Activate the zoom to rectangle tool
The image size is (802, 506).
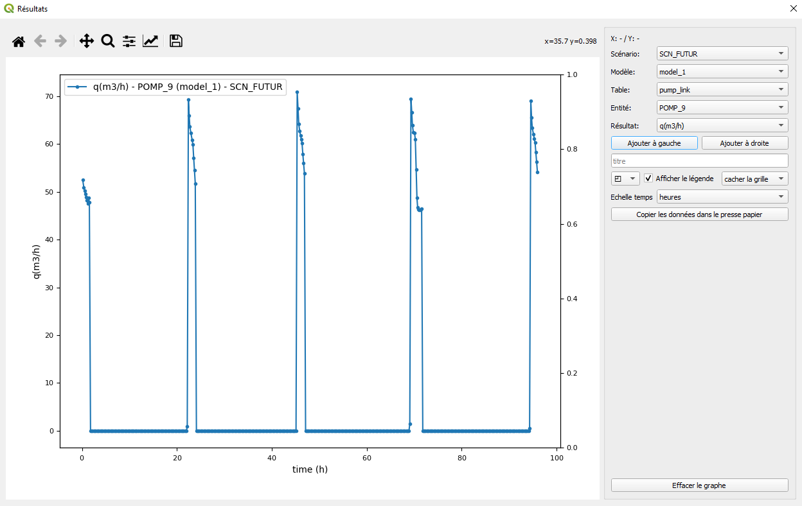108,41
